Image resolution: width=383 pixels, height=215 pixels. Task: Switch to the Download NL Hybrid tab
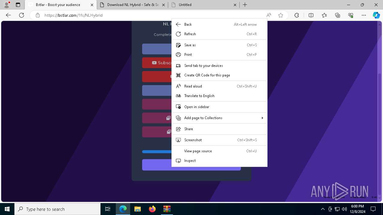click(x=133, y=5)
